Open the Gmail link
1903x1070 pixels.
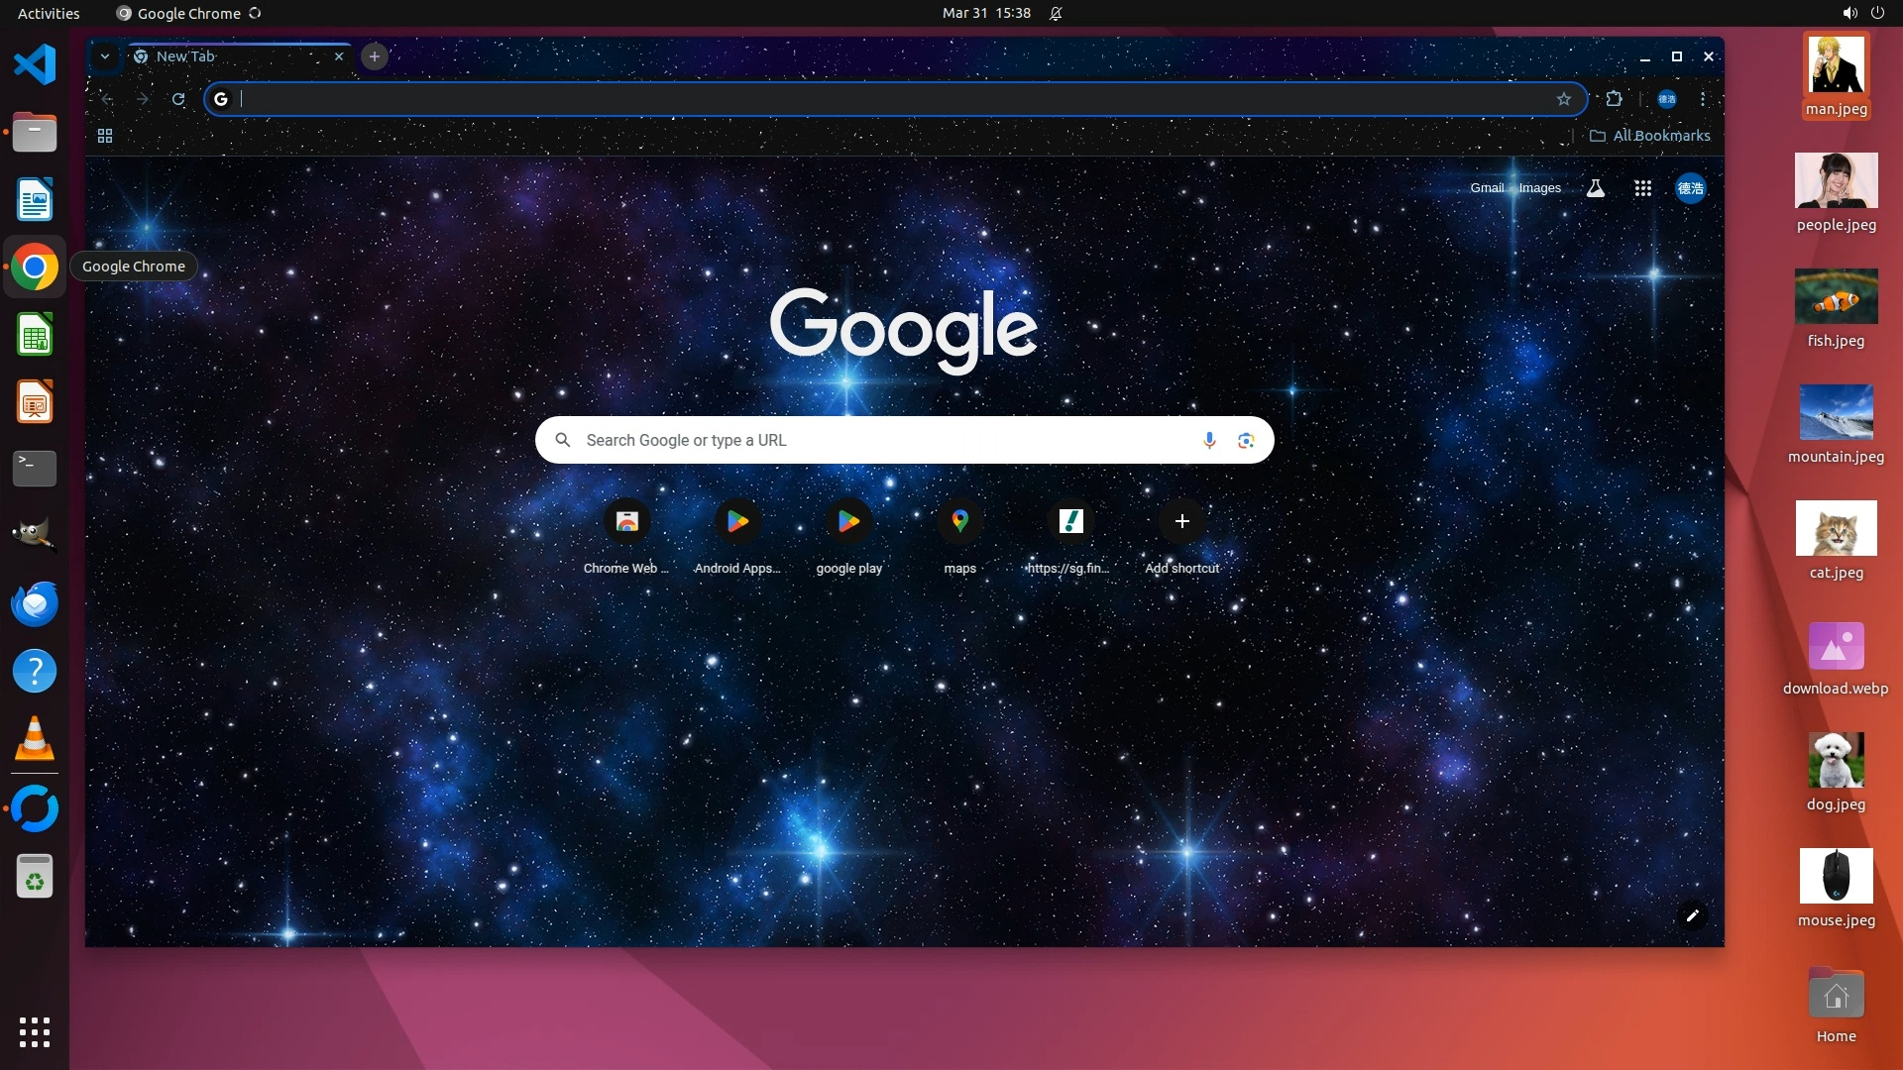click(x=1486, y=188)
